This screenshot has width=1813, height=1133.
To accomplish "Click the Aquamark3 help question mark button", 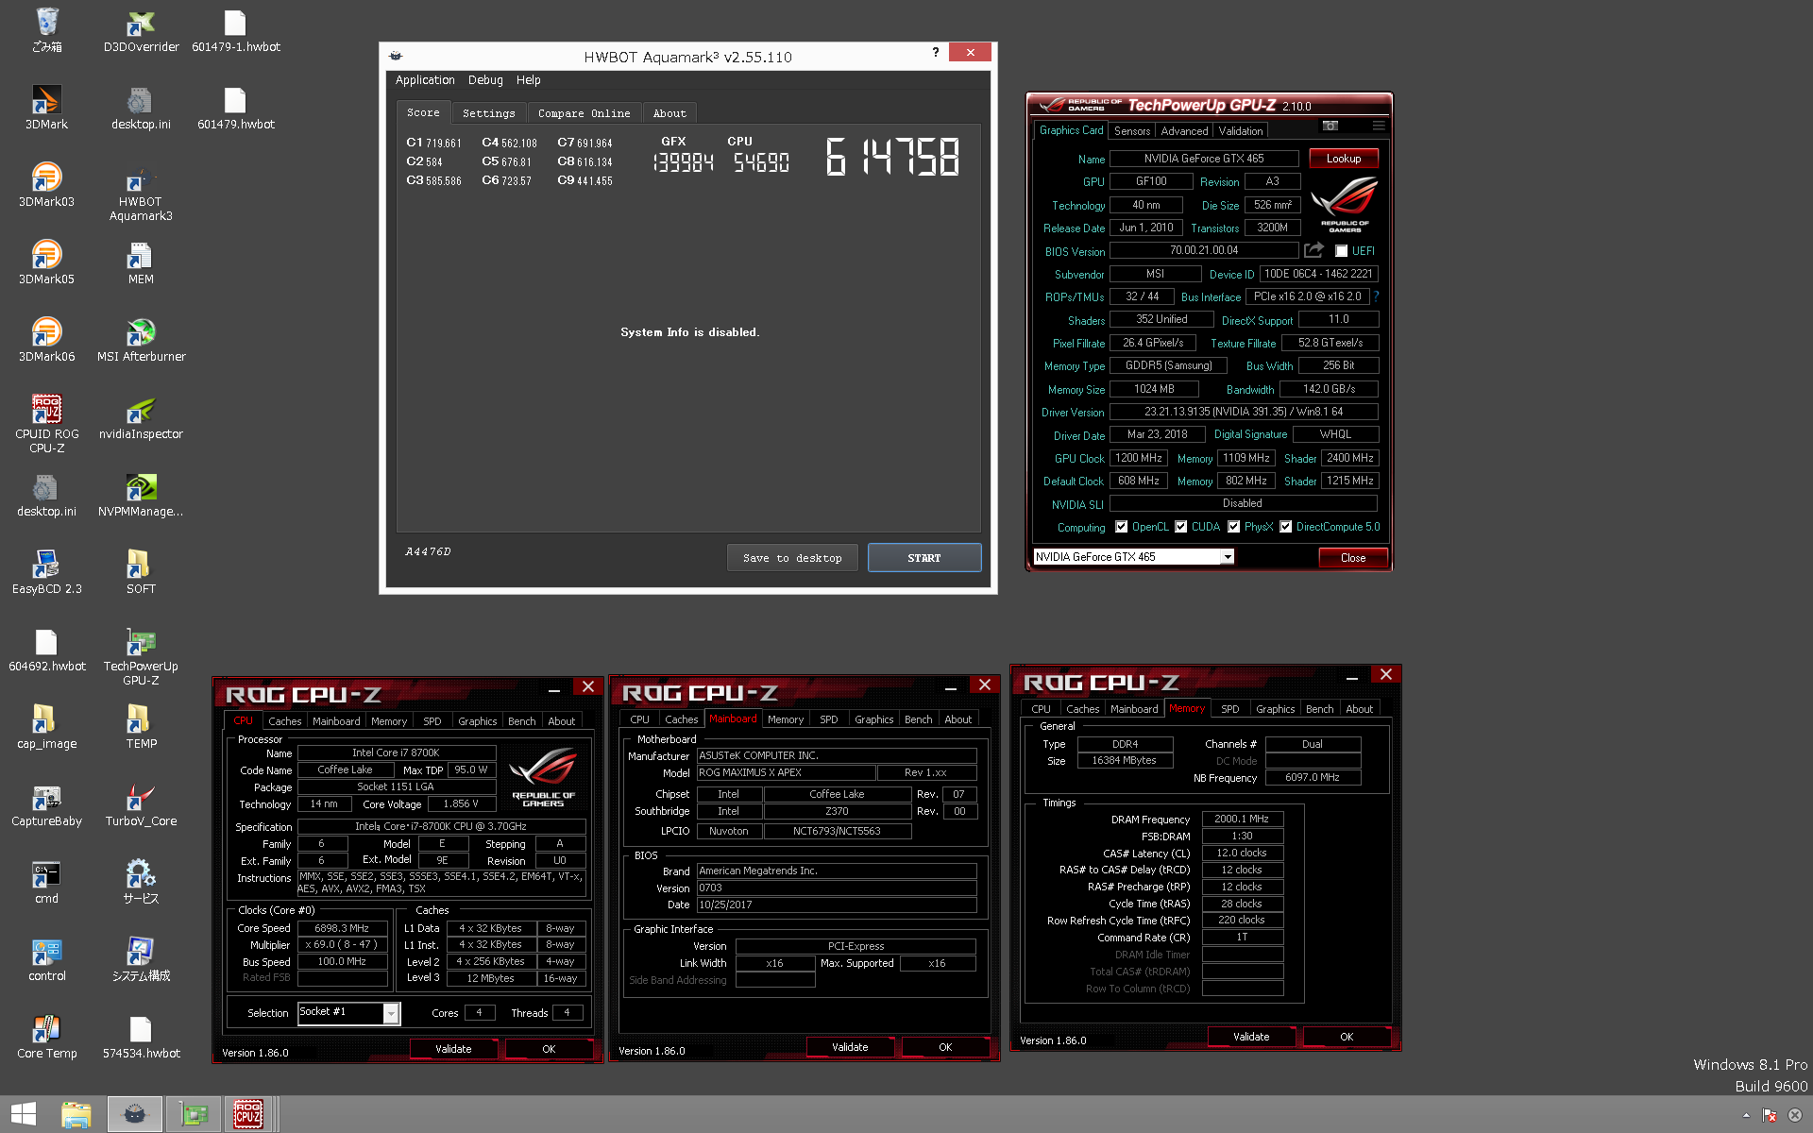I will (936, 52).
